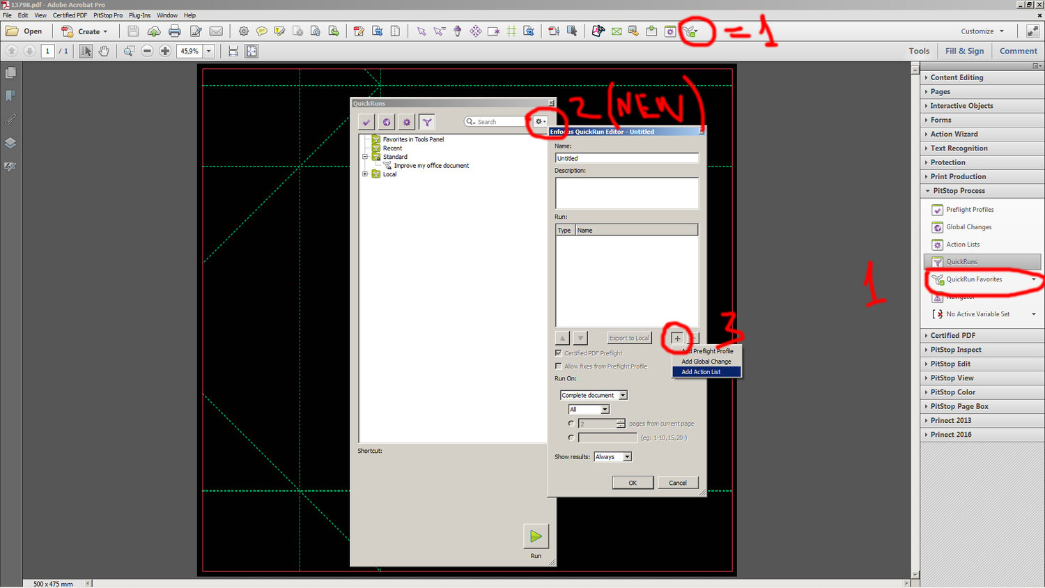
Task: Expand the PitStop Inspect panel
Action: [x=982, y=350]
